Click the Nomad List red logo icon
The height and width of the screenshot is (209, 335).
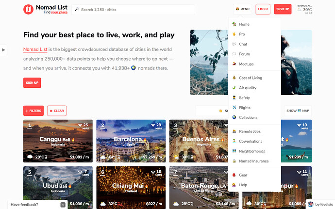(29, 9)
